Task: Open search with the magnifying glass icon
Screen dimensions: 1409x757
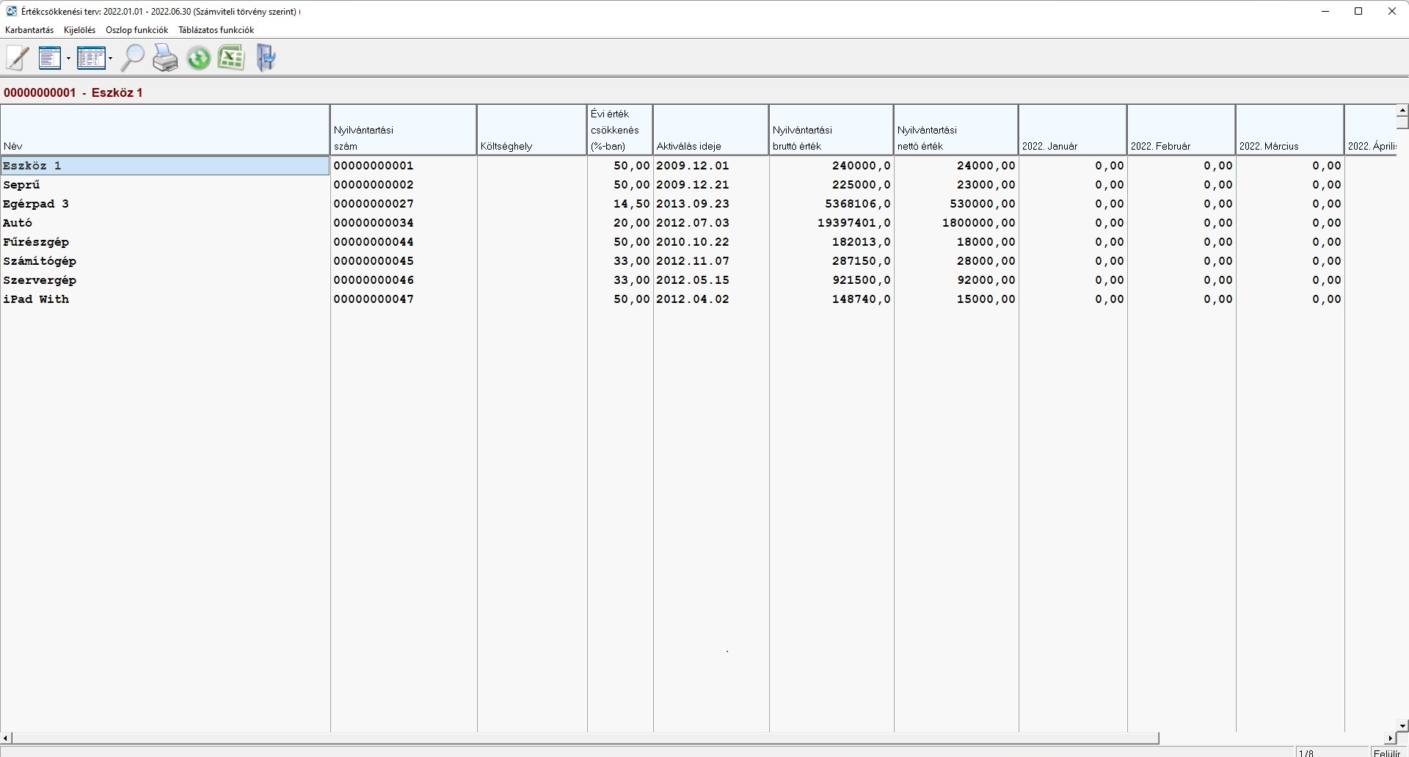Action: 132,58
